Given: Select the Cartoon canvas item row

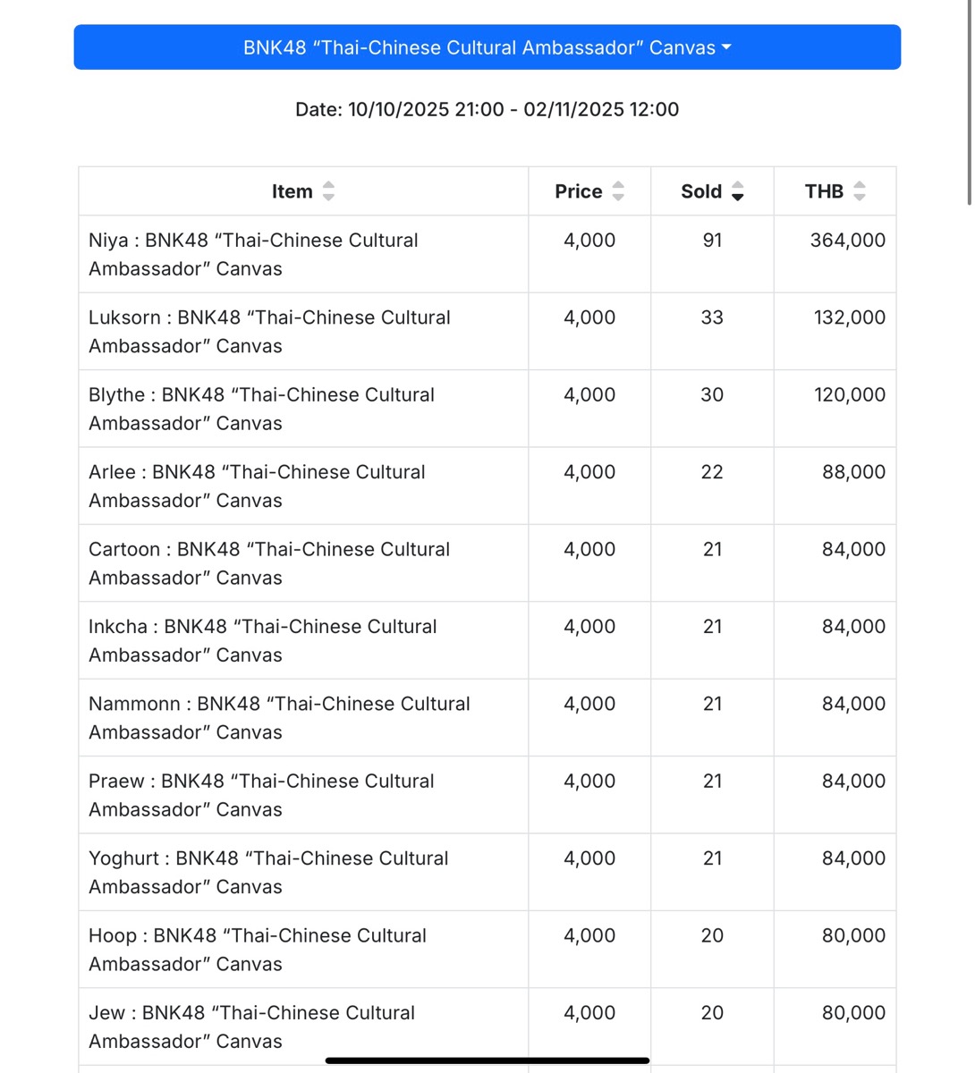Looking at the screenshot, I should click(487, 563).
